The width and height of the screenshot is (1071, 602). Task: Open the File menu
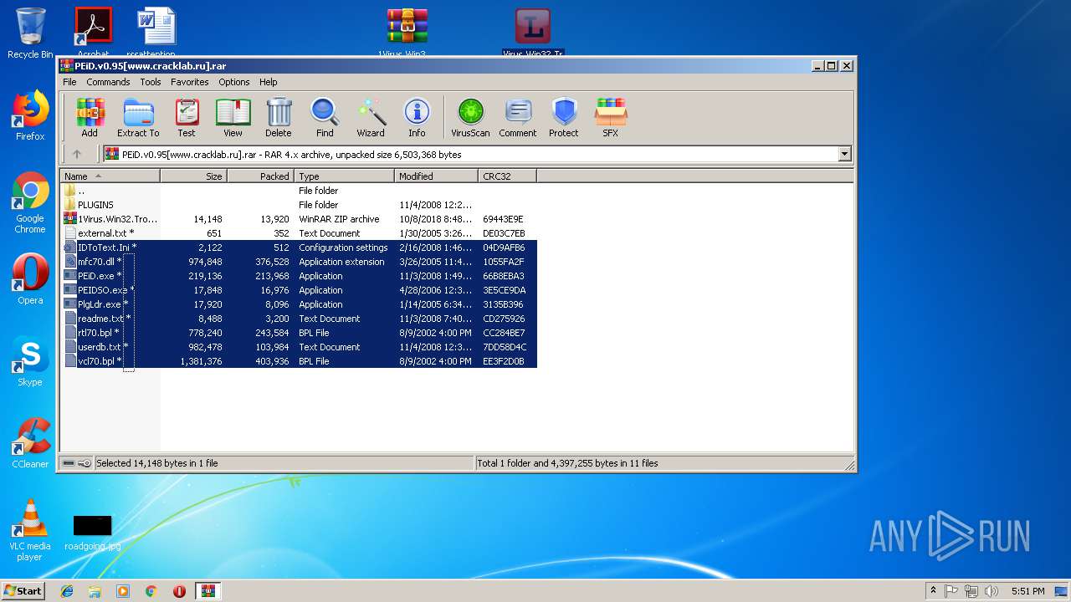69,82
